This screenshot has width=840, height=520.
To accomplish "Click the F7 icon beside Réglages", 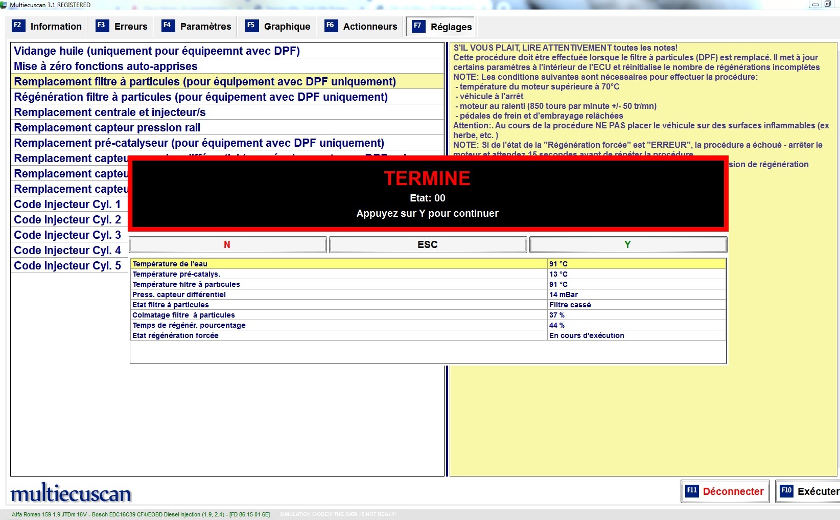I will 418,26.
